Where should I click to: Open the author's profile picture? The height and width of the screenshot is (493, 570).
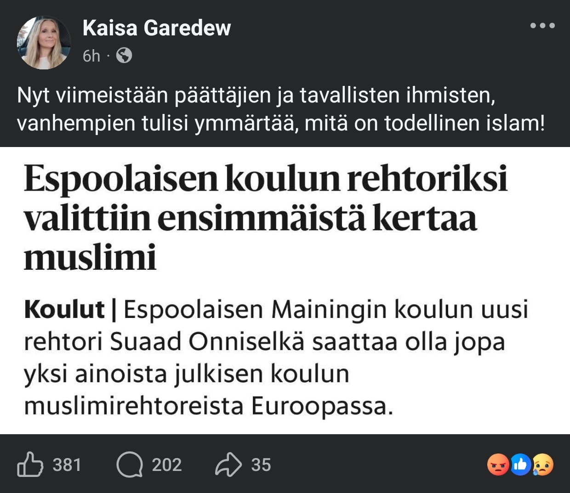[x=44, y=42]
